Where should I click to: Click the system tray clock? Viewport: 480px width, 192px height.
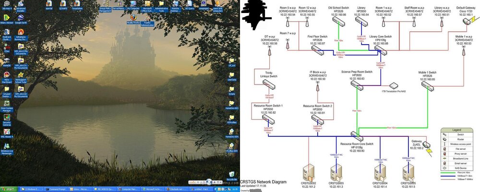point(236,189)
